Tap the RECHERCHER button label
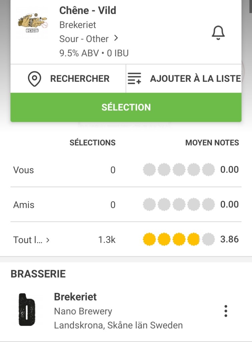Viewport: 252px width, 342px height. 80,79
